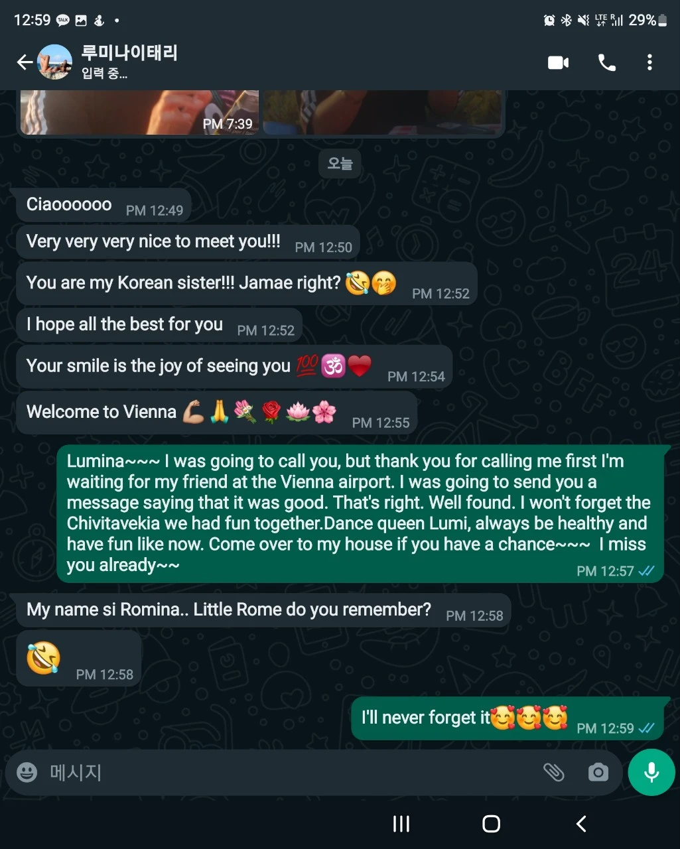Open the camera from the message bar
The image size is (680, 849).
(x=598, y=772)
